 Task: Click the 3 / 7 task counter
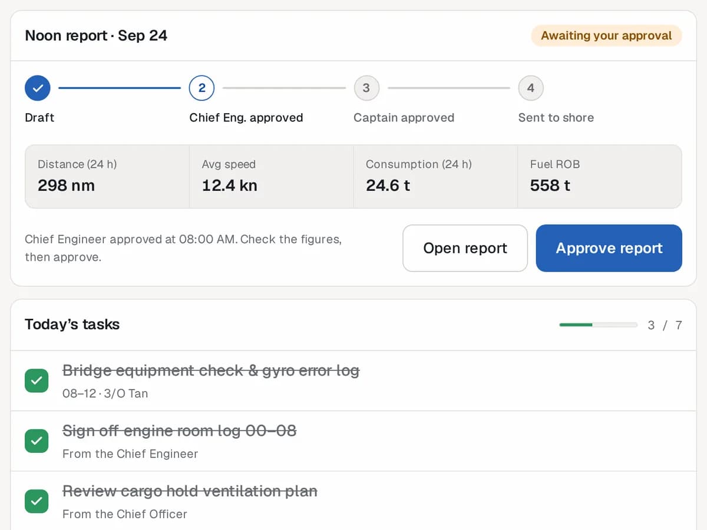(665, 325)
